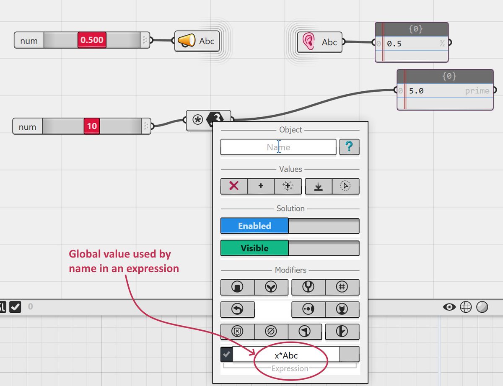Click the ½ fraction label in the panel

pos(442,44)
